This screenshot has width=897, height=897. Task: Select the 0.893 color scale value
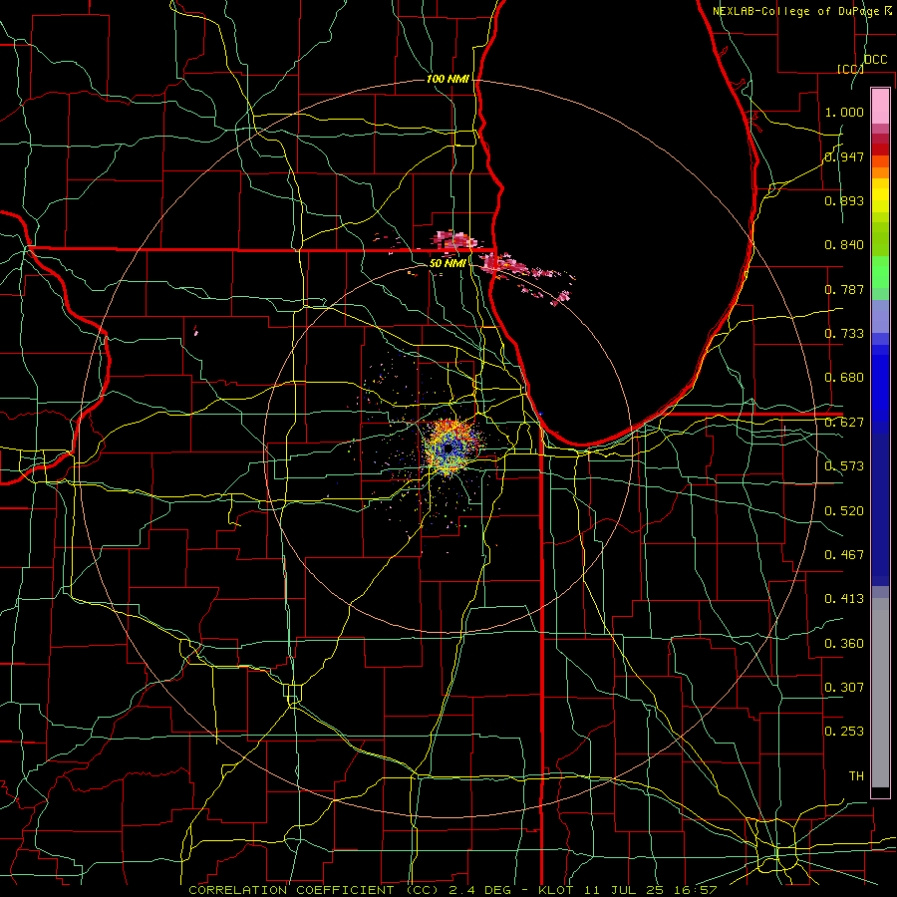tap(844, 200)
